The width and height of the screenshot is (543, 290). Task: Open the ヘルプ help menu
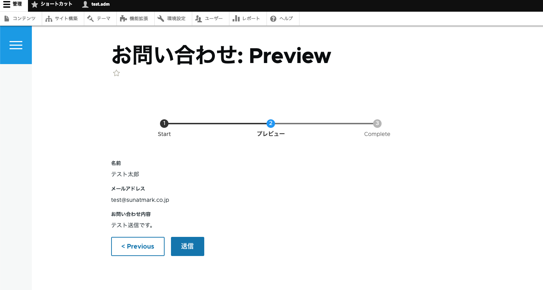[282, 18]
